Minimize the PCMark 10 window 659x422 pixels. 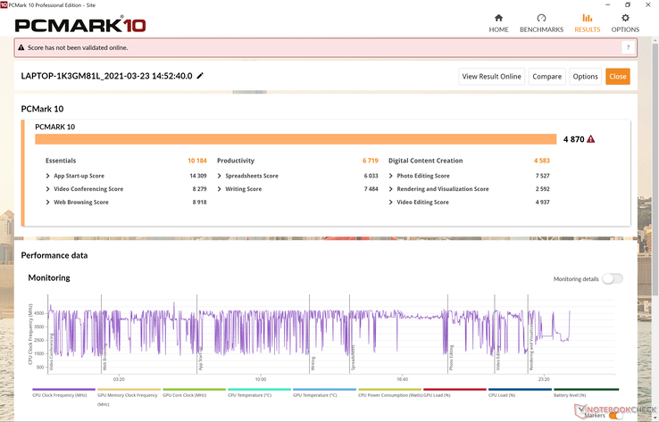pyautogui.click(x=608, y=5)
